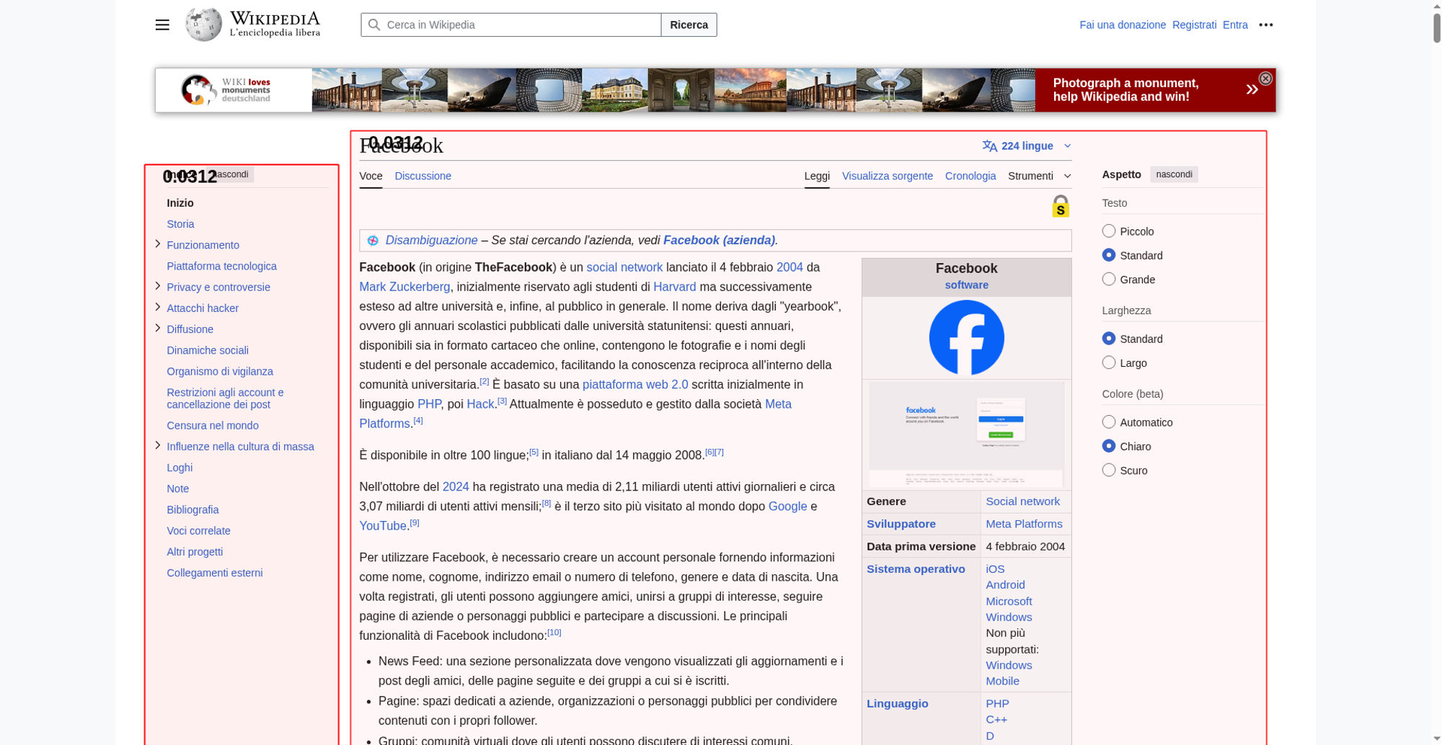
Task: Select Standard text size
Action: 1109,255
